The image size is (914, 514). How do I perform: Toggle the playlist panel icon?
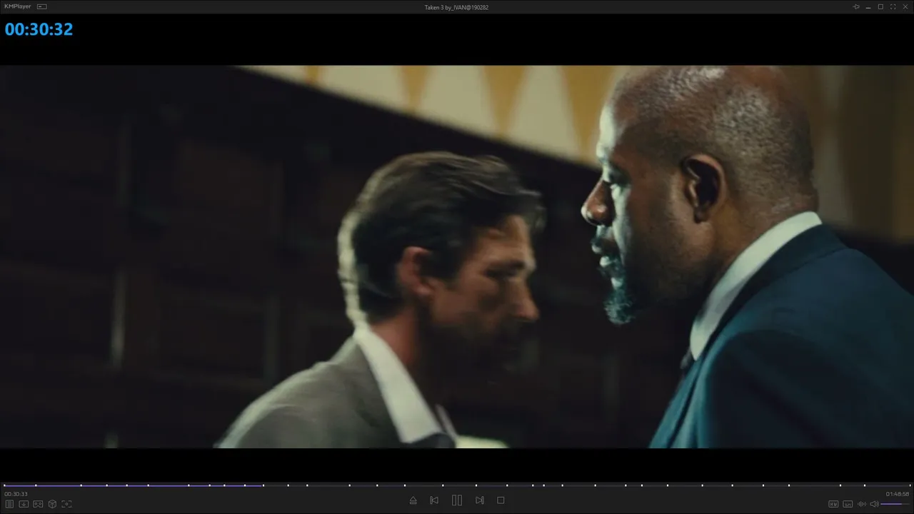(10, 504)
